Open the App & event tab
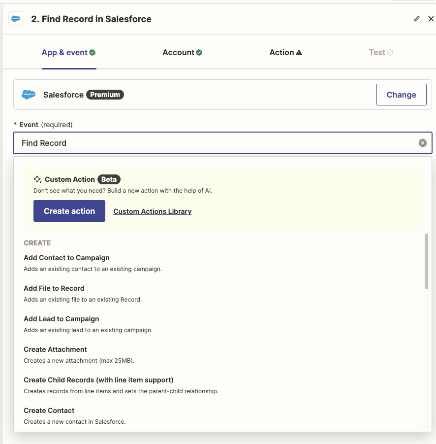 (69, 52)
